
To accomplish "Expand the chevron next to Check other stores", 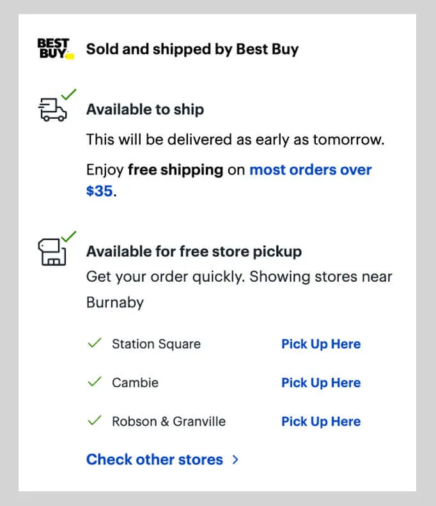I will pyautogui.click(x=235, y=459).
